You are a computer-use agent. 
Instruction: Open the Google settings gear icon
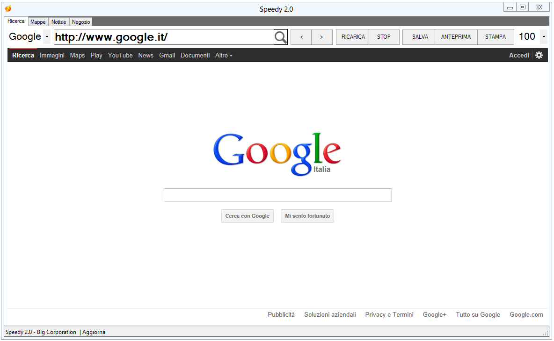click(x=539, y=56)
